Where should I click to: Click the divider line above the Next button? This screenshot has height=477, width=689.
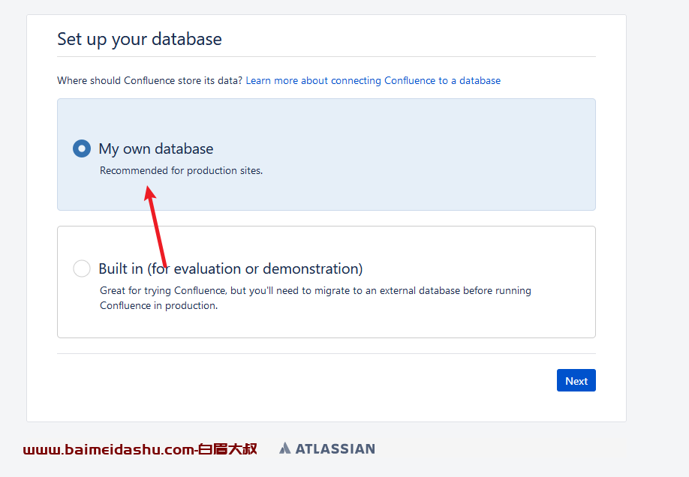[x=326, y=353]
